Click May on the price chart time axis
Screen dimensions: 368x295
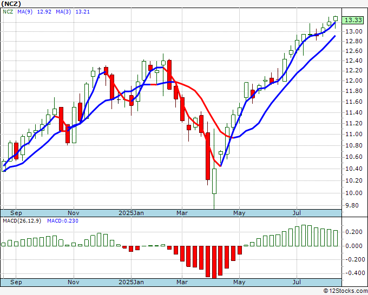tap(239, 213)
